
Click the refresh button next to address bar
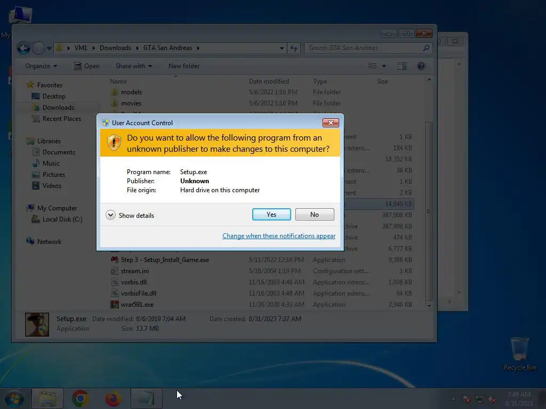(x=294, y=48)
